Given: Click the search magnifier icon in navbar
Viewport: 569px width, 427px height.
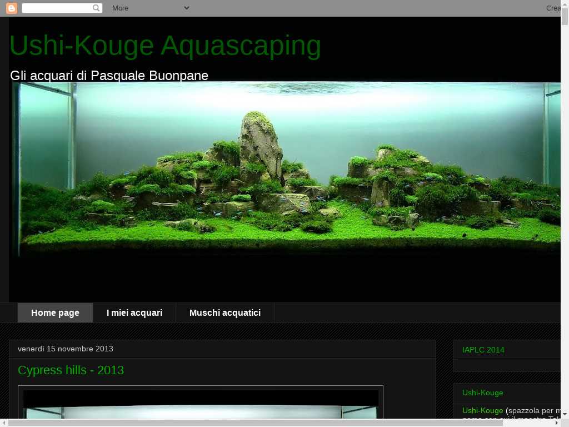Looking at the screenshot, I should (96, 8).
